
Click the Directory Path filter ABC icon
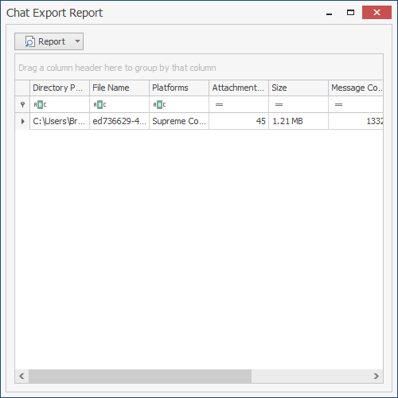40,105
